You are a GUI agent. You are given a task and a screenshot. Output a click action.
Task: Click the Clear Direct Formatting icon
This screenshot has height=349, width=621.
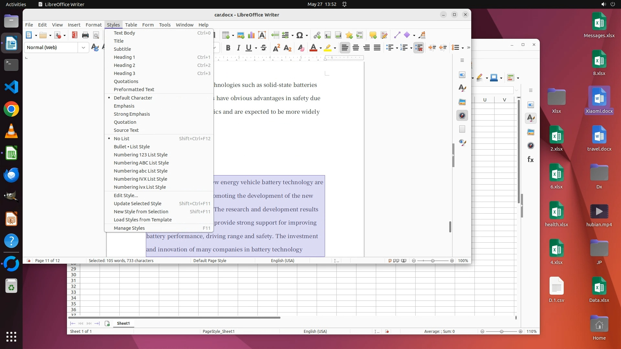[301, 48]
